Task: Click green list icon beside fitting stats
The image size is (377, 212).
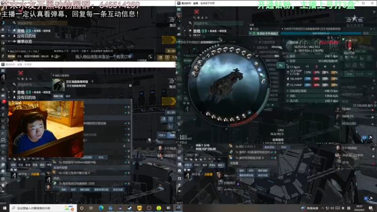Action: point(280,65)
